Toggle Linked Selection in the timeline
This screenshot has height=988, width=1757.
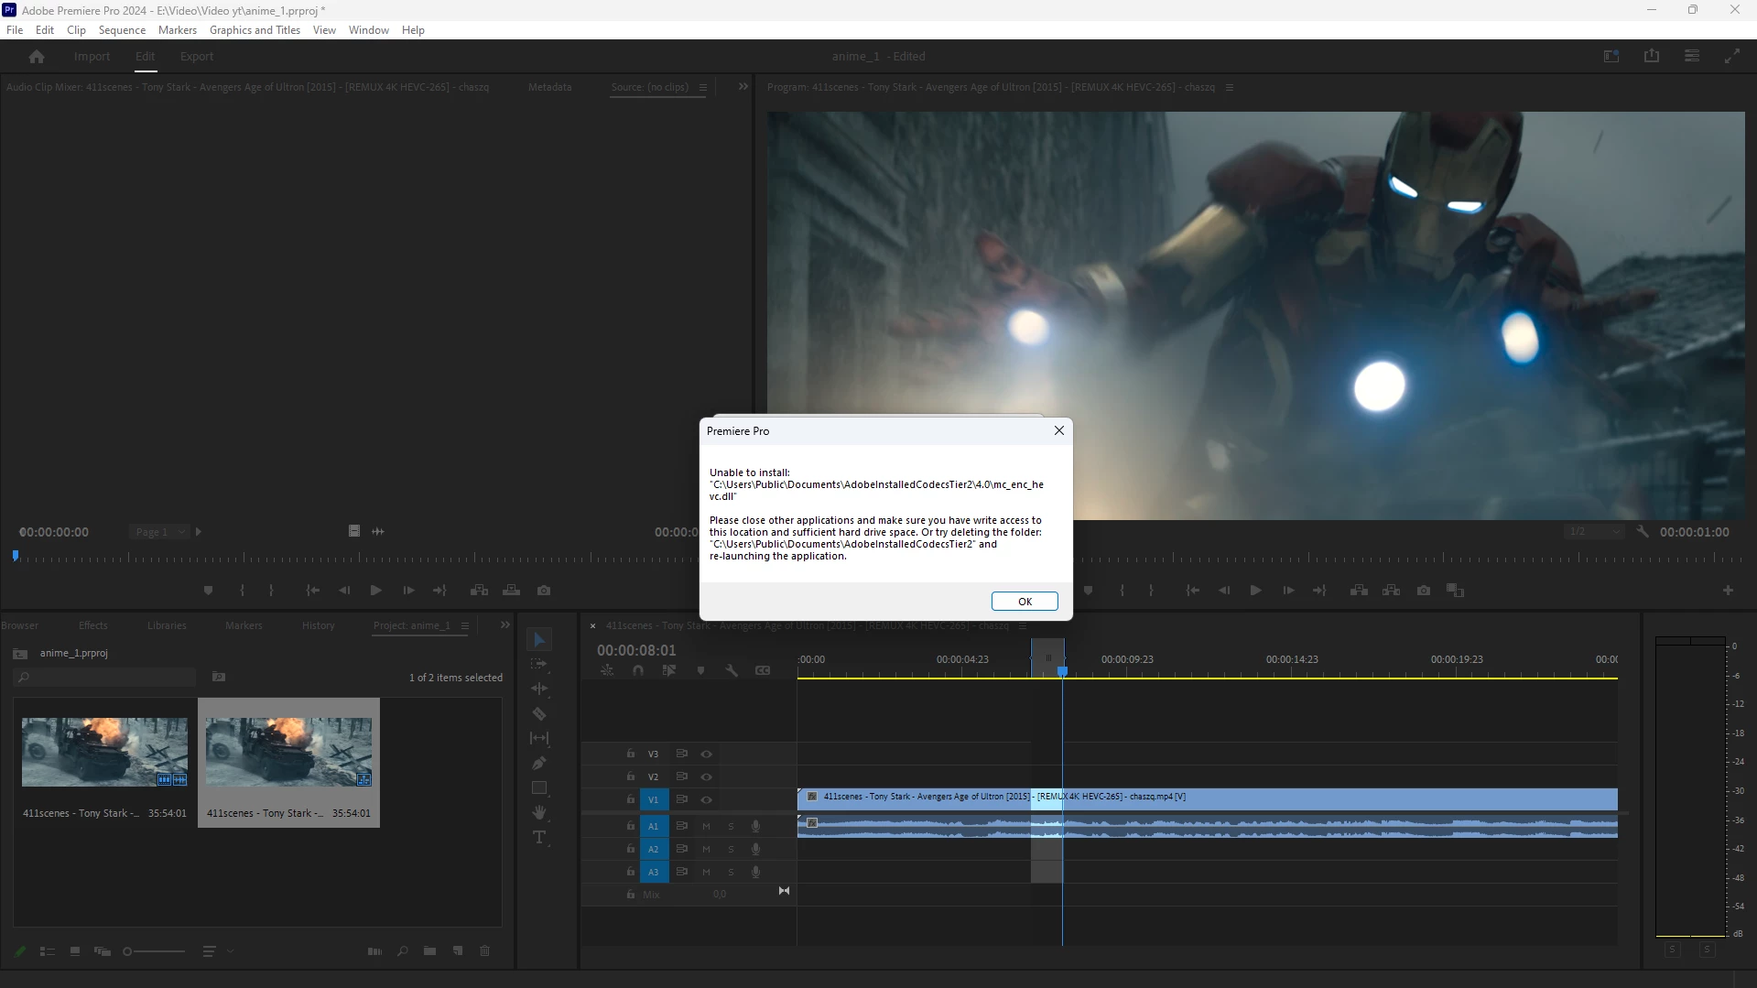669,670
